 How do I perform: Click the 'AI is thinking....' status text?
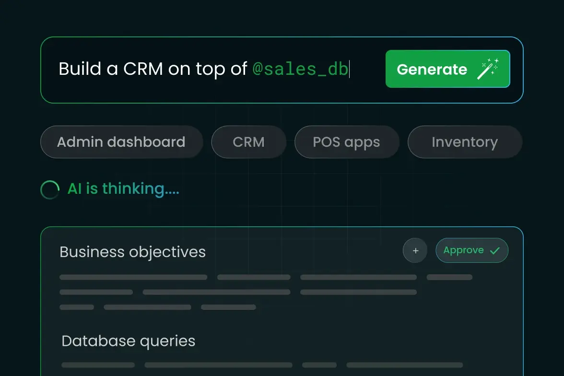click(x=123, y=189)
